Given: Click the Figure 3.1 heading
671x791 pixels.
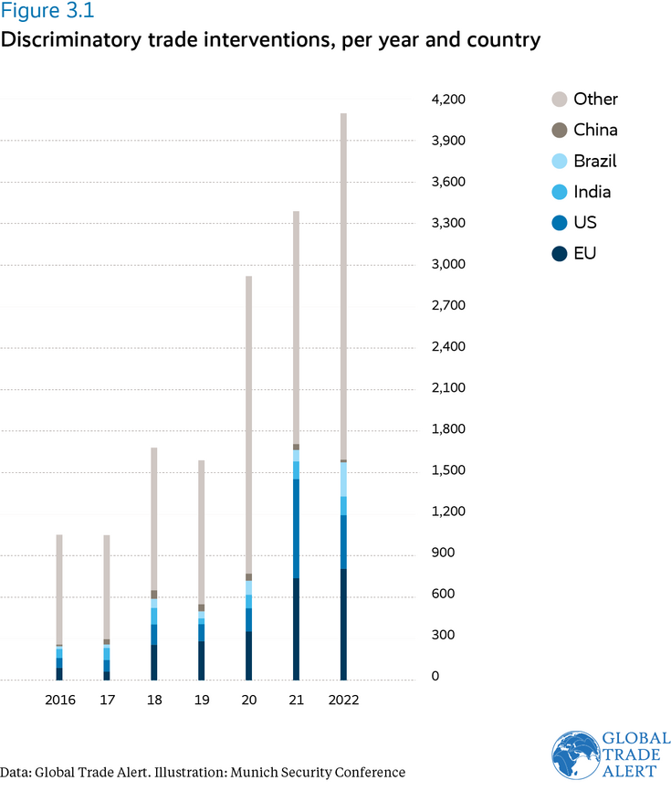Looking at the screenshot, I should coord(47,12).
